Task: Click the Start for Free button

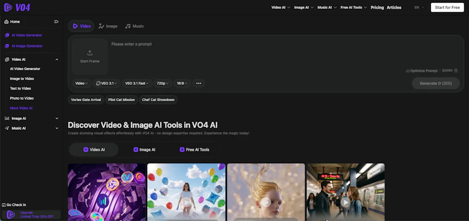Action: pyautogui.click(x=447, y=8)
